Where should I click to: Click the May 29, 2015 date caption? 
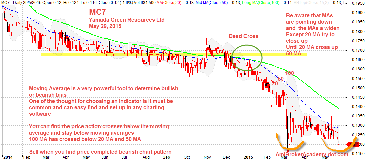[x=105, y=26]
